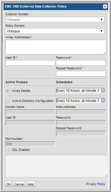Click the top User ID field
Image resolution: width=111 pixels, height=192 pixels.
tap(30, 63)
